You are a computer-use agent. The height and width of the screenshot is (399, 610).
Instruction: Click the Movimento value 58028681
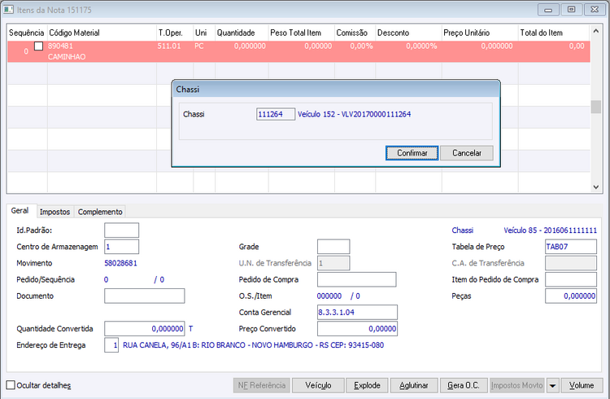point(120,263)
